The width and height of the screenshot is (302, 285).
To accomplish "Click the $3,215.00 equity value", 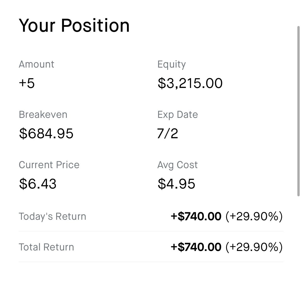I will (190, 83).
